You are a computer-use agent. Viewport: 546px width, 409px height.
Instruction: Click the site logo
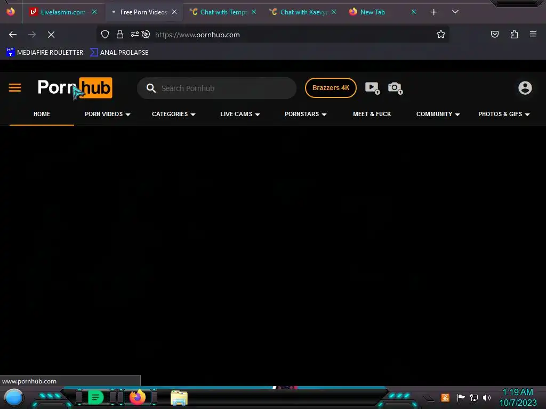pos(75,88)
